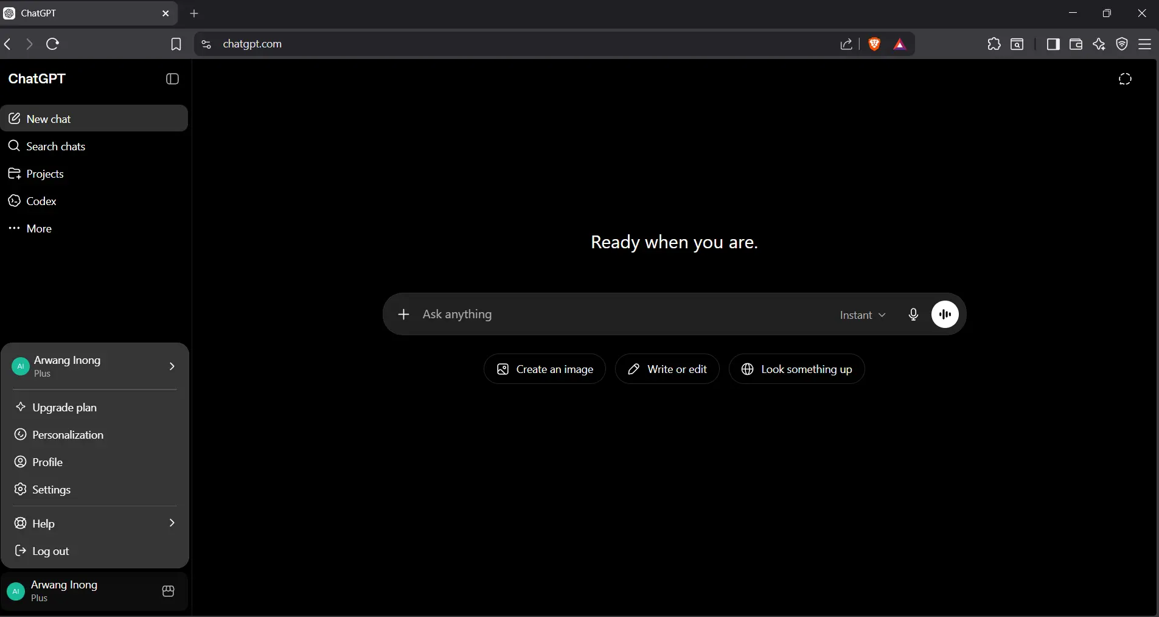Click Log out in account menu
This screenshot has width=1159, height=617.
[94, 551]
